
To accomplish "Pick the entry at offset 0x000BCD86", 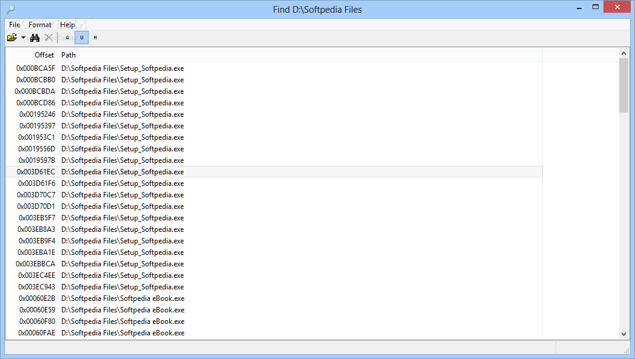I will (274, 103).
